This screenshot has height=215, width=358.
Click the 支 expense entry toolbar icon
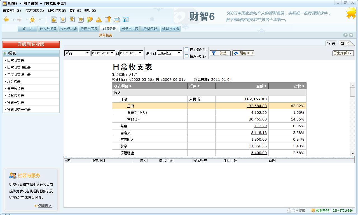[x=63, y=20]
